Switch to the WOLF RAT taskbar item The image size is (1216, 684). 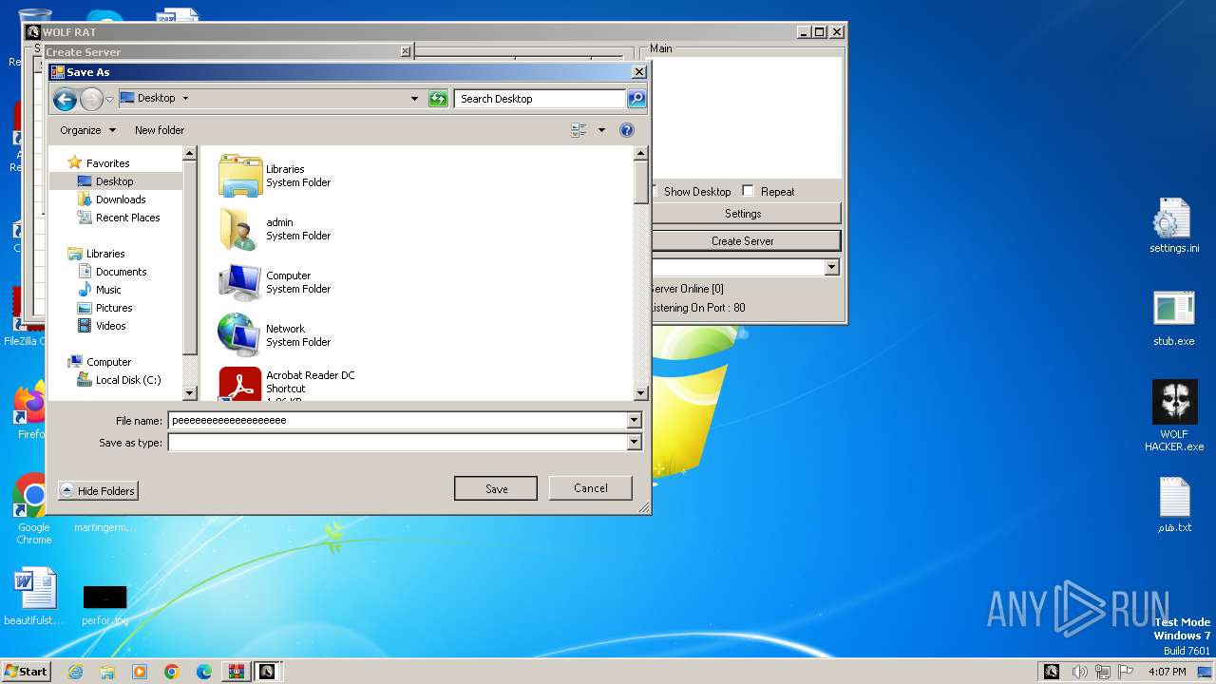point(267,672)
